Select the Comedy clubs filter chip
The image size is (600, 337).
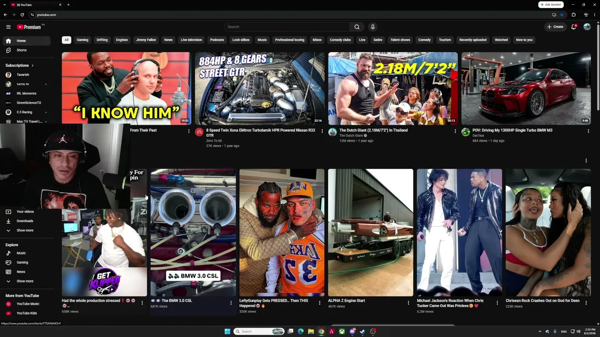[x=340, y=40]
